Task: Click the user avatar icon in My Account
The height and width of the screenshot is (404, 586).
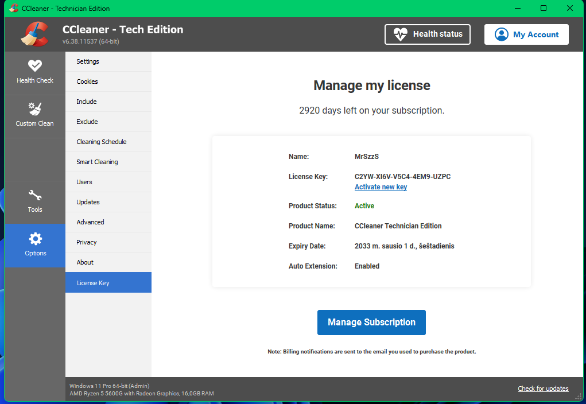Action: click(501, 34)
